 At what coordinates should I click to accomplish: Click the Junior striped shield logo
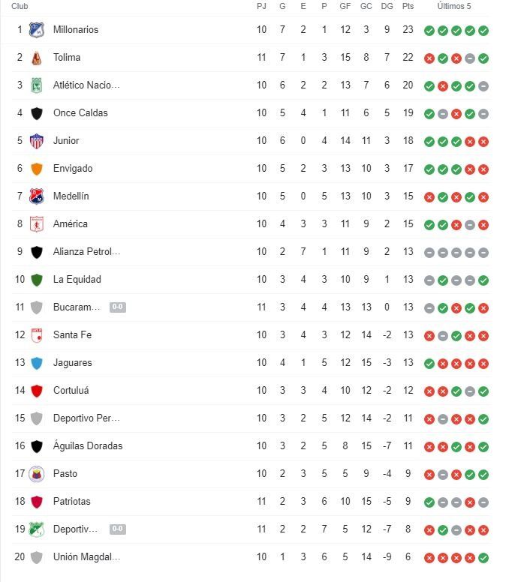[x=36, y=141]
